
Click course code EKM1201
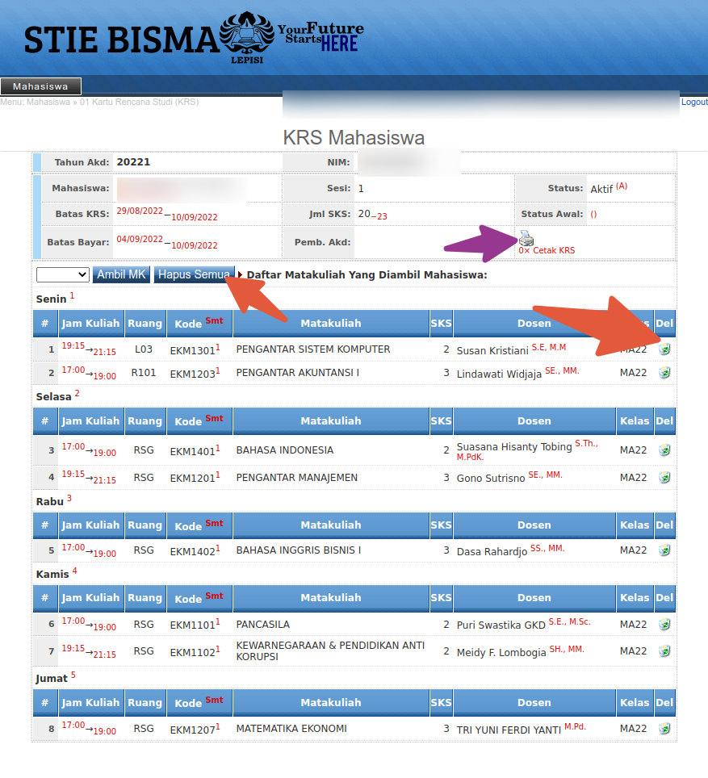click(x=192, y=479)
